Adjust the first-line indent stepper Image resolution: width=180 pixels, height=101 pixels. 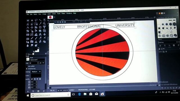pyautogui.click(x=36, y=82)
